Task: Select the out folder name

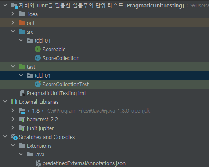Action: click(31, 23)
